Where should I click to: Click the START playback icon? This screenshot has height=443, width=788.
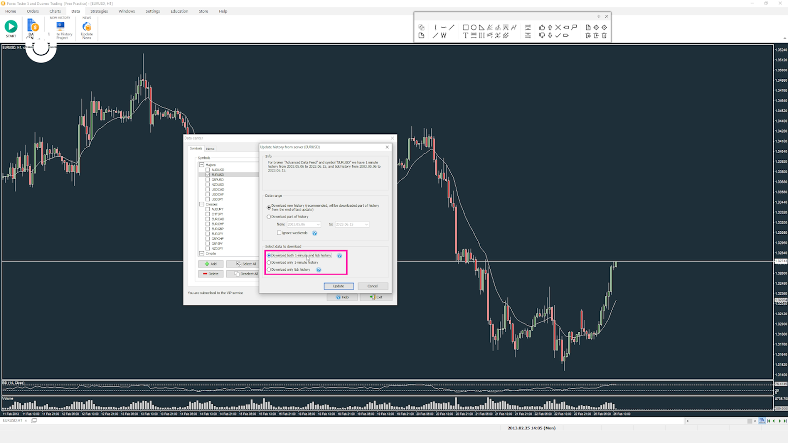pos(11,27)
